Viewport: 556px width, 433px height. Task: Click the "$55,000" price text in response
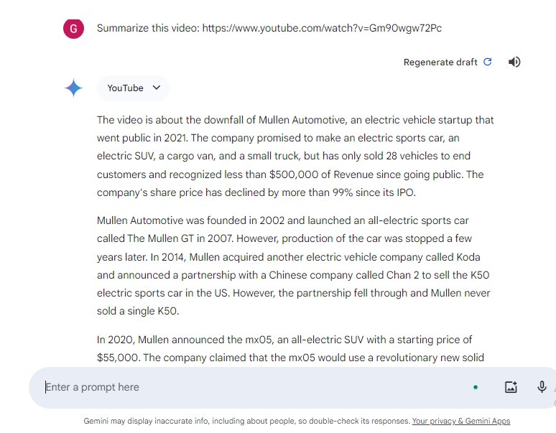(x=119, y=357)
